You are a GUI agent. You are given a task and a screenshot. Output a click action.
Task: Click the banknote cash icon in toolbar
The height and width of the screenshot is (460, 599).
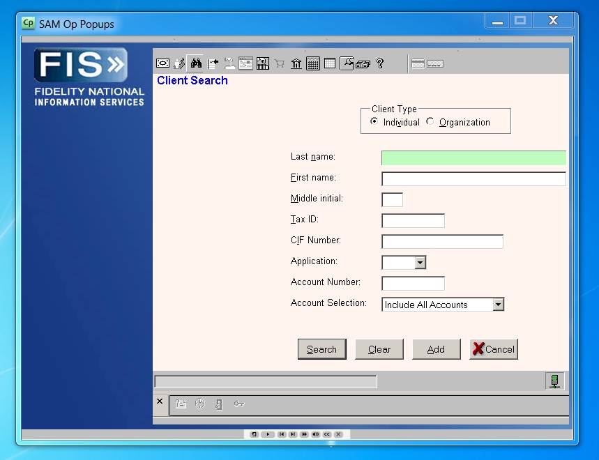(x=162, y=63)
